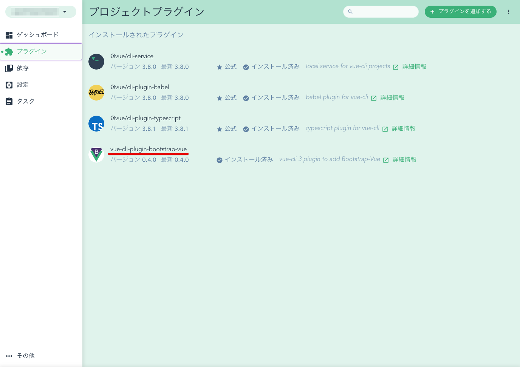Open 詳細情報 link for cli-plugin-typescript
This screenshot has height=367, width=520.
coord(404,129)
